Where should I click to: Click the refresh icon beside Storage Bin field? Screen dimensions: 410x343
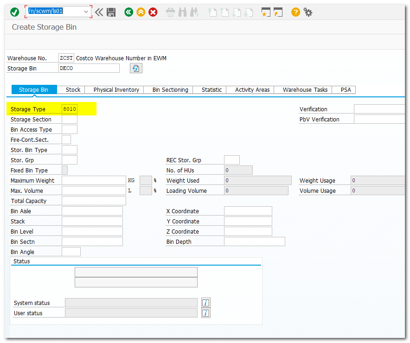point(136,69)
